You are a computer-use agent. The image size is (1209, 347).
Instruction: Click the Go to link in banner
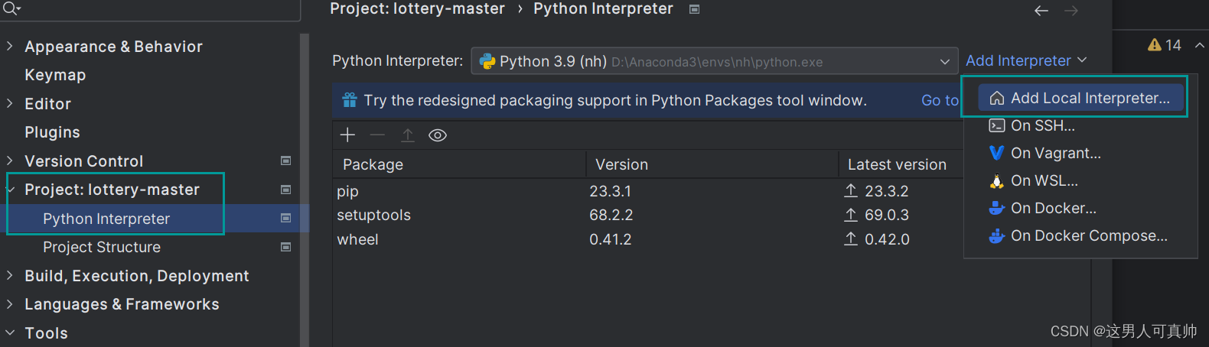(x=940, y=100)
